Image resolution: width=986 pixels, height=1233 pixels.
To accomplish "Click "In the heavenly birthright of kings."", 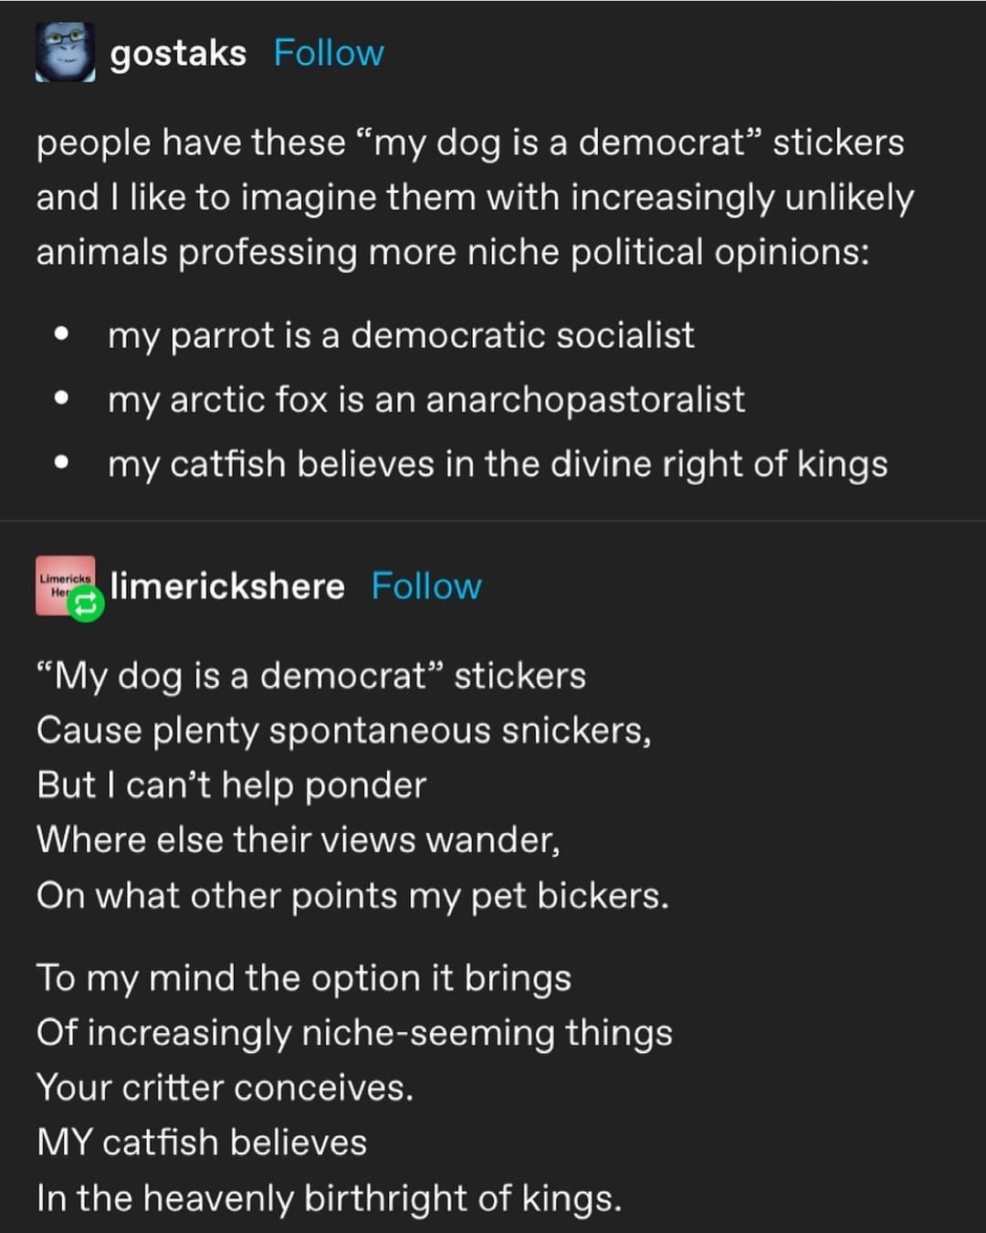I will pyautogui.click(x=329, y=1198).
